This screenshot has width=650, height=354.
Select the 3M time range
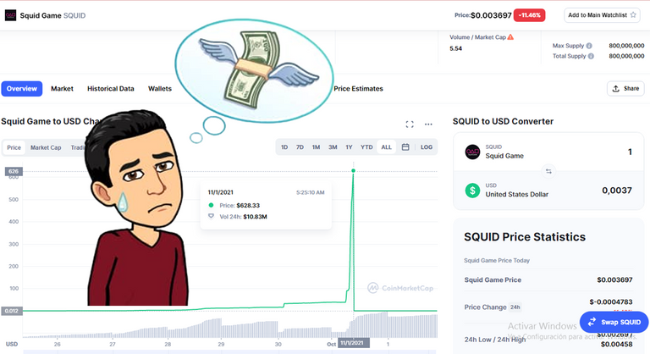[333, 147]
